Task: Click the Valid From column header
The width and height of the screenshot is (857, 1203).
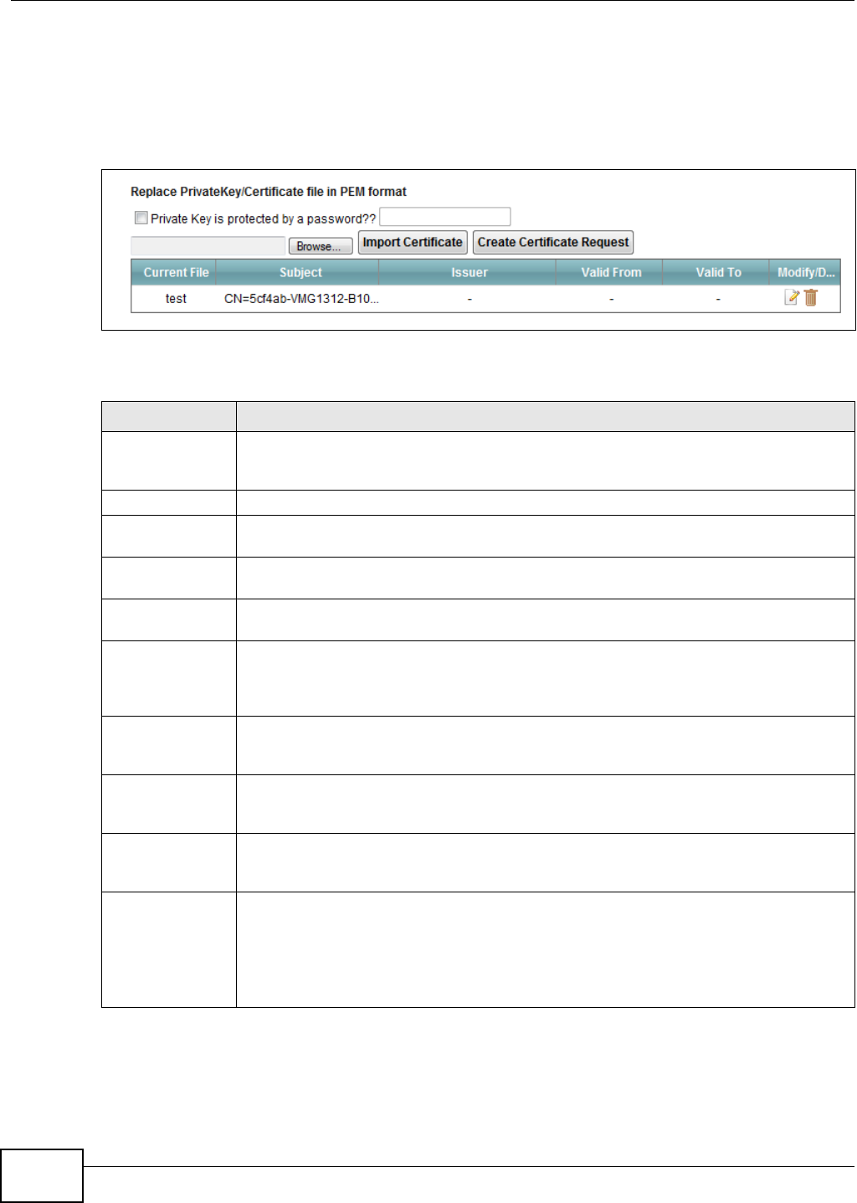Action: [x=611, y=272]
